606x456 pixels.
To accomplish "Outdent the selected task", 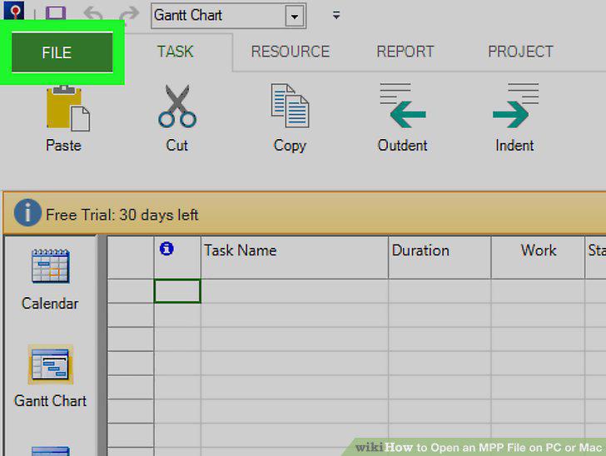I will [x=402, y=117].
